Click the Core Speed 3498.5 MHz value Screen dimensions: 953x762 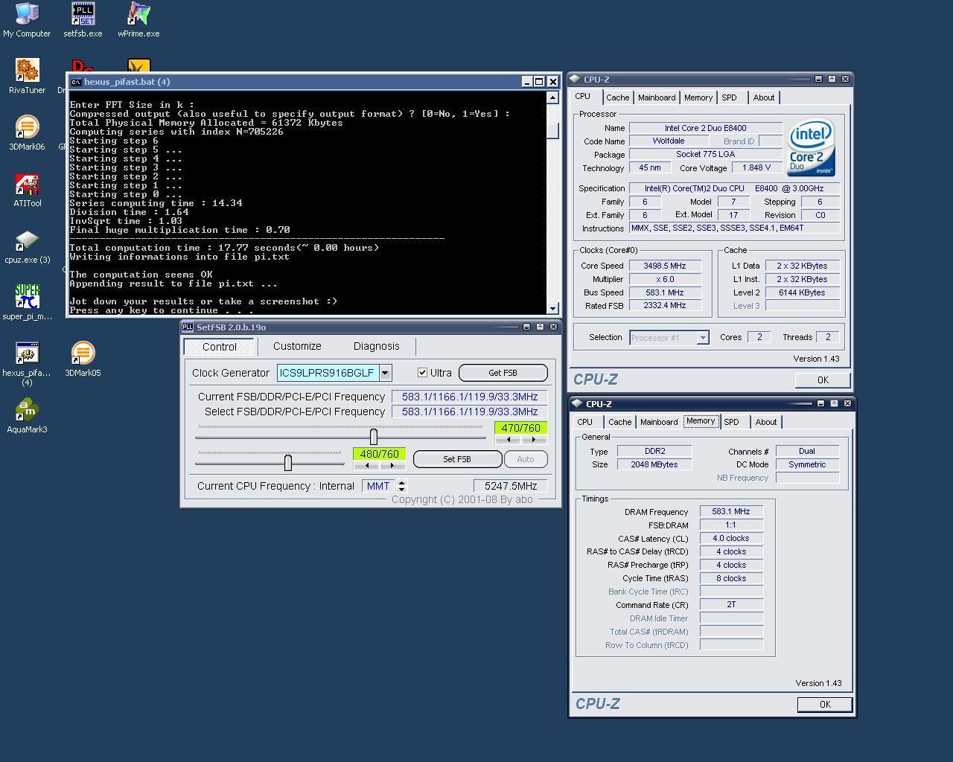click(x=665, y=266)
